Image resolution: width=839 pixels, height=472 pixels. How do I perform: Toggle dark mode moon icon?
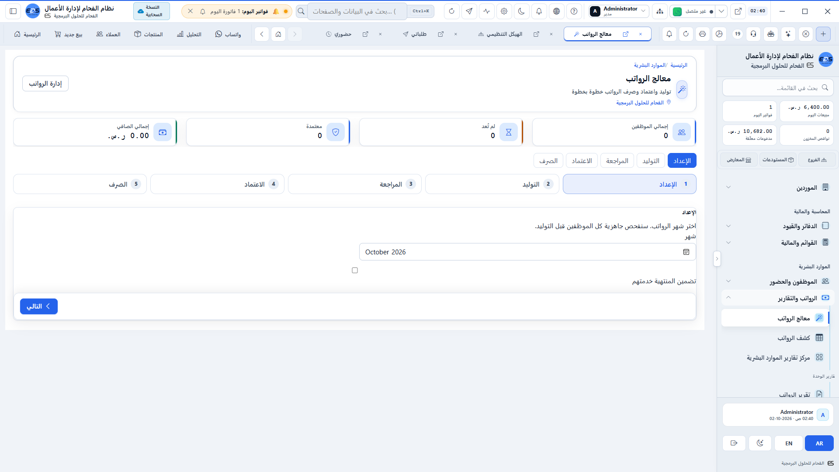pos(521,11)
